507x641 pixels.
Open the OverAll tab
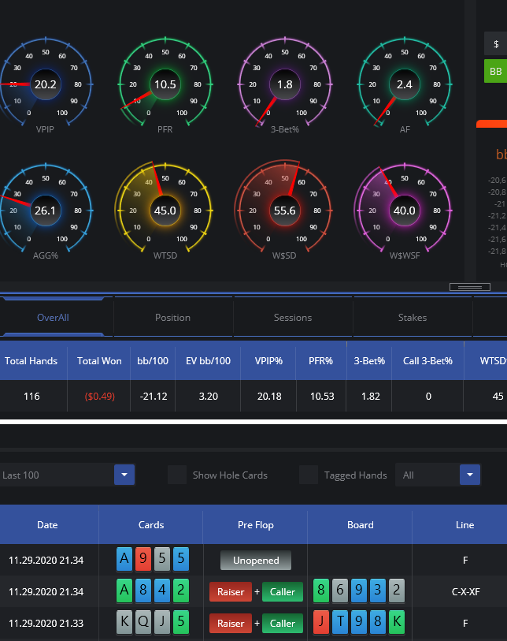click(x=53, y=318)
